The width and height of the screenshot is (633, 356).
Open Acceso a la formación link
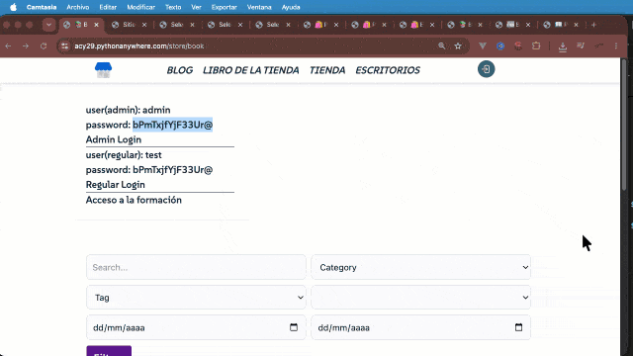point(134,200)
